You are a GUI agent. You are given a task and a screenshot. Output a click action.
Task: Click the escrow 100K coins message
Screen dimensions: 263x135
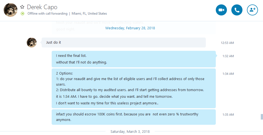click(x=134, y=117)
